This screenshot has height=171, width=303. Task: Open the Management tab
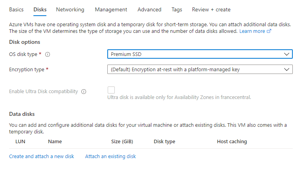point(111,9)
